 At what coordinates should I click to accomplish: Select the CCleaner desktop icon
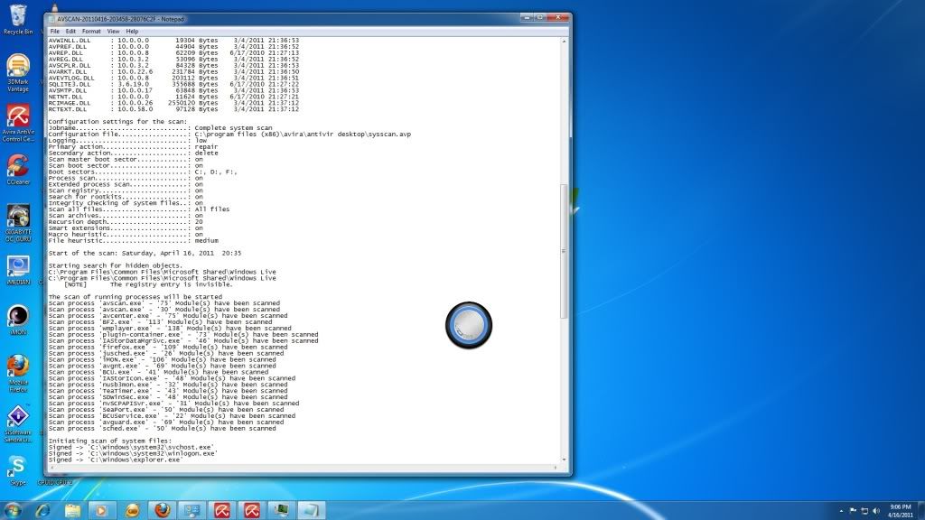click(18, 170)
